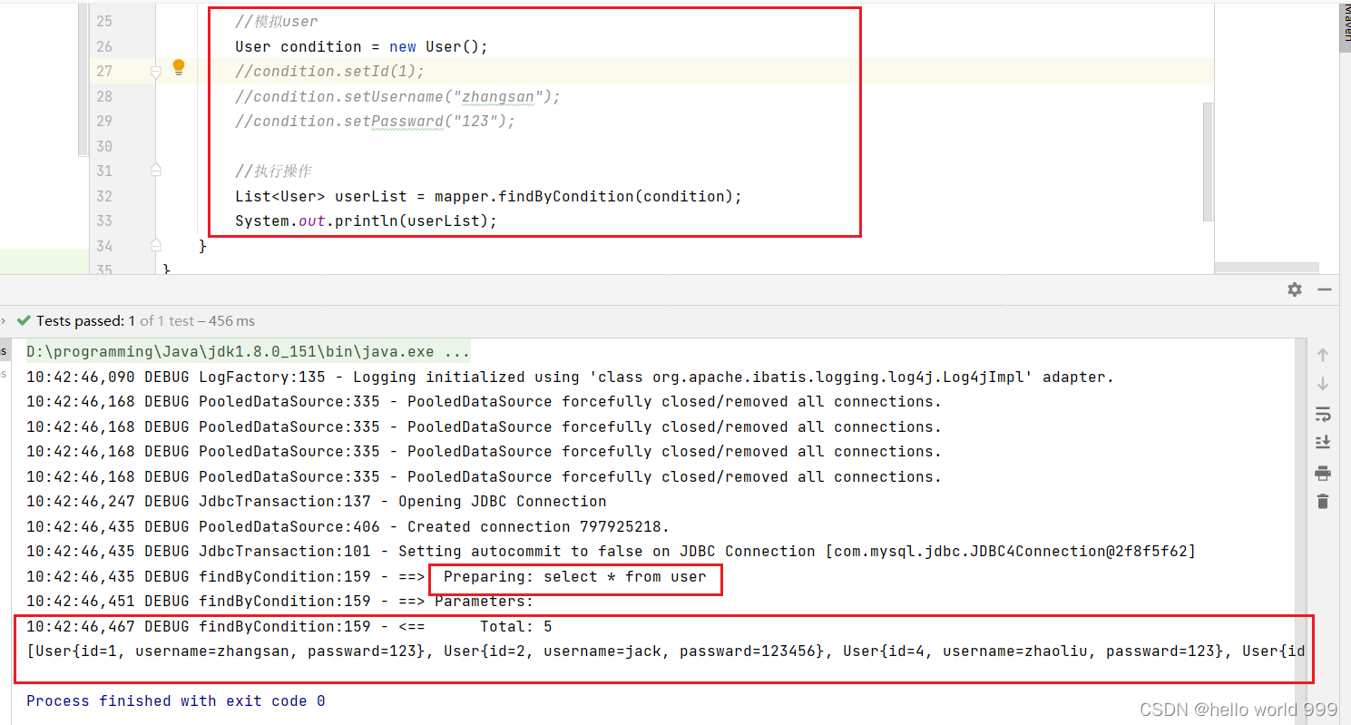
Task: Click the commented condition.setId(1) line
Action: [329, 71]
